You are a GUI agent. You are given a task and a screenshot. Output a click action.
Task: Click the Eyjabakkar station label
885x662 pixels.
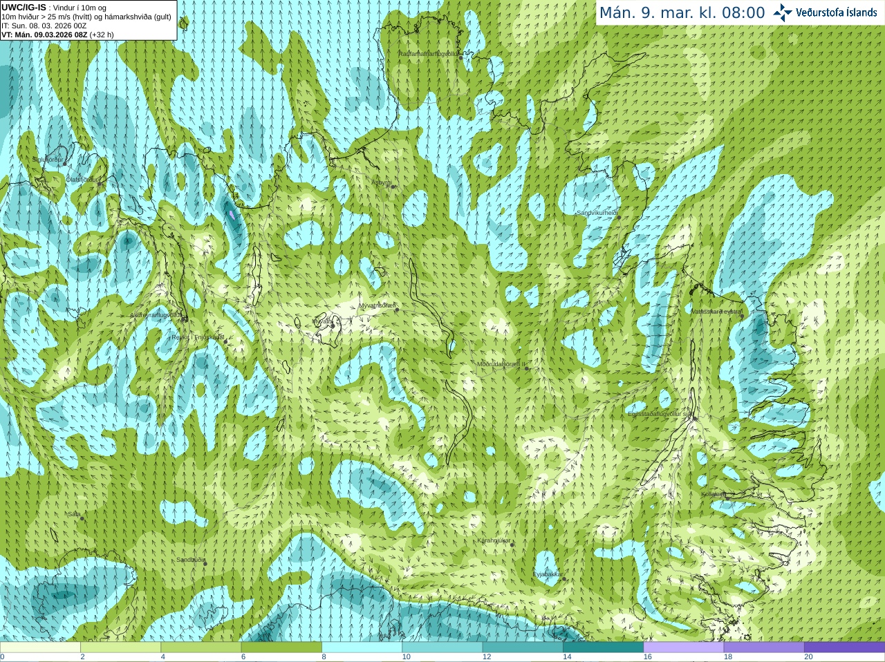click(547, 574)
